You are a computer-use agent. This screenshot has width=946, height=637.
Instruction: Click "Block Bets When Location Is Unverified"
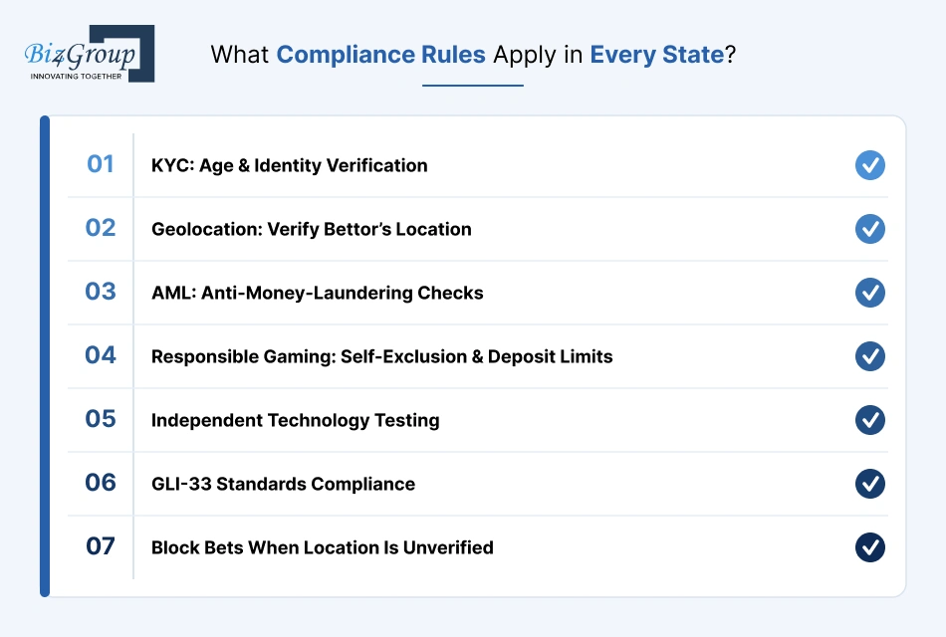click(x=323, y=547)
